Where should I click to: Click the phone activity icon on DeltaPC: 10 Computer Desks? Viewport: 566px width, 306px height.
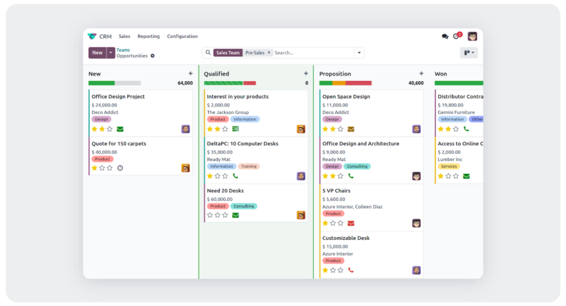[x=236, y=176]
